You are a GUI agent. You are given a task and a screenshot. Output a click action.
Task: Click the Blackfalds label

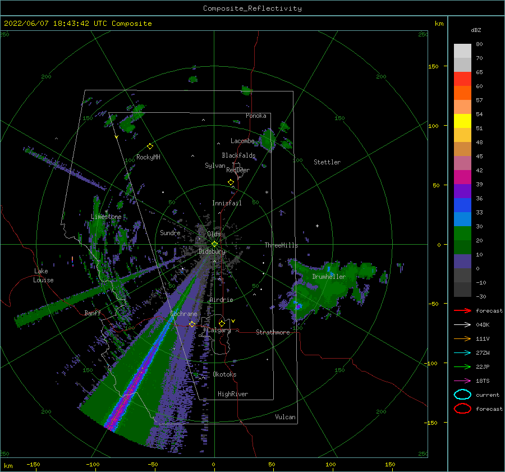point(238,155)
